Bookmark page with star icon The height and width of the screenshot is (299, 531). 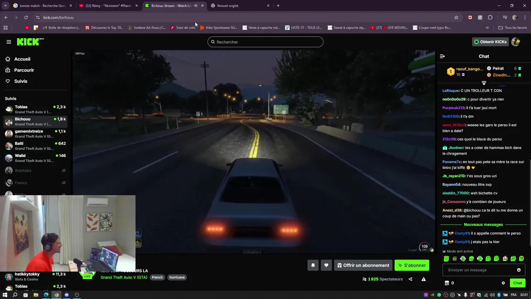pos(456,17)
